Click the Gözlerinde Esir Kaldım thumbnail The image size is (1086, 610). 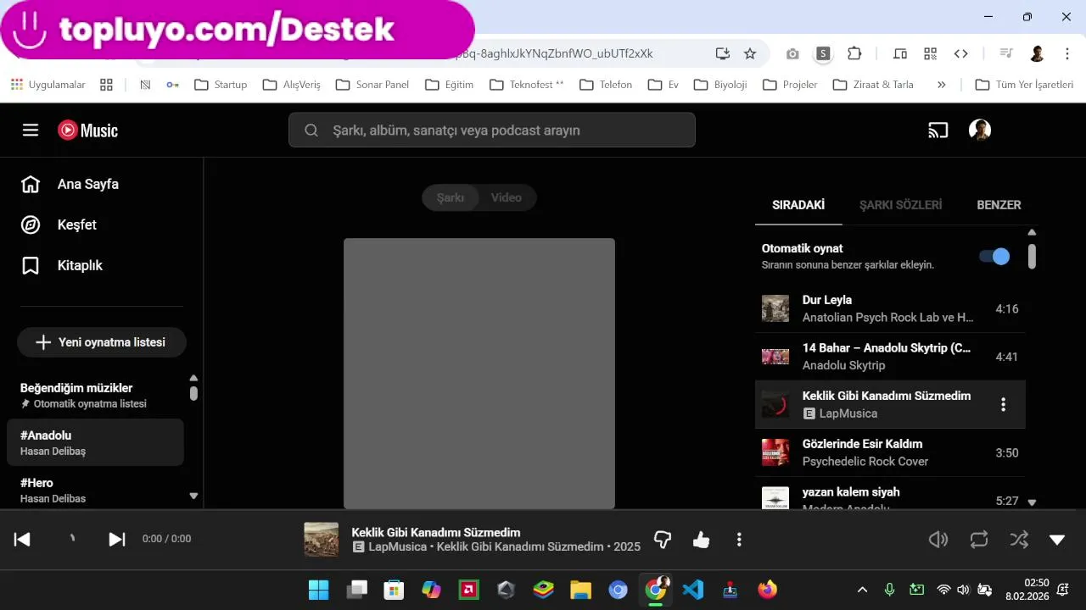(775, 452)
